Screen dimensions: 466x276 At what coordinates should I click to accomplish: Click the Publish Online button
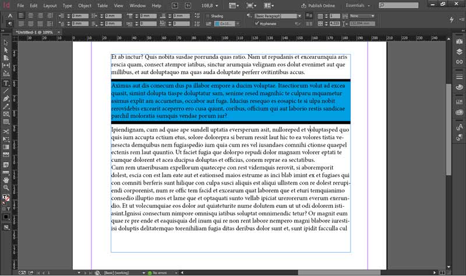pyautogui.click(x=318, y=5)
